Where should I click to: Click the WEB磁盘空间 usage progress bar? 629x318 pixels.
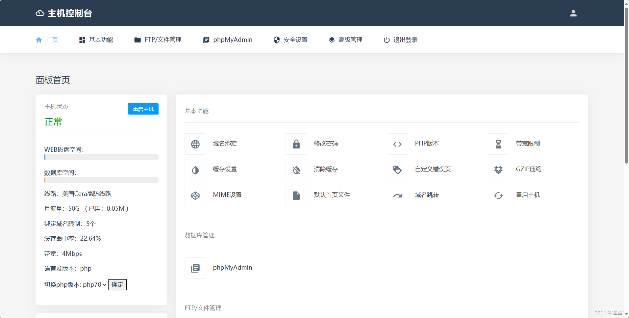click(x=101, y=157)
